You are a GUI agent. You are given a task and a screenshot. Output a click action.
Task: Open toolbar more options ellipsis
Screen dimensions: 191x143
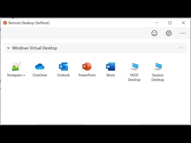tap(183, 33)
